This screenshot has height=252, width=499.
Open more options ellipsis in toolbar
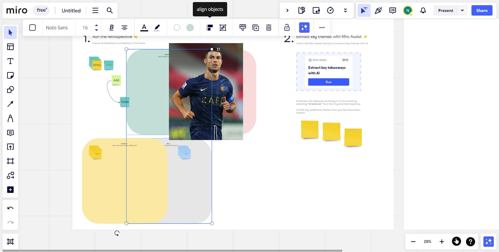(322, 28)
